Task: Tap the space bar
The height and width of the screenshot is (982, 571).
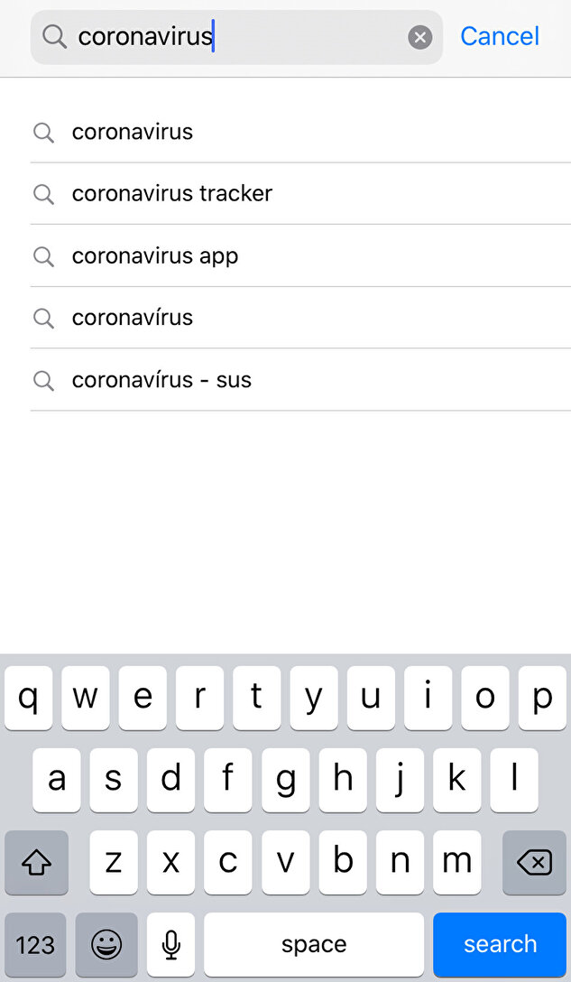Action: click(x=314, y=945)
